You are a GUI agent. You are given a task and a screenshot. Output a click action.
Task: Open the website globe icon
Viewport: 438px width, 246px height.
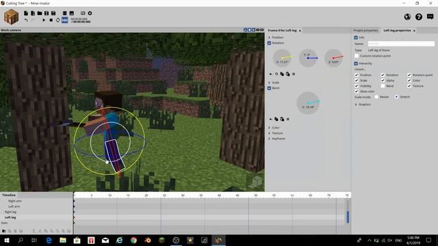(407, 16)
